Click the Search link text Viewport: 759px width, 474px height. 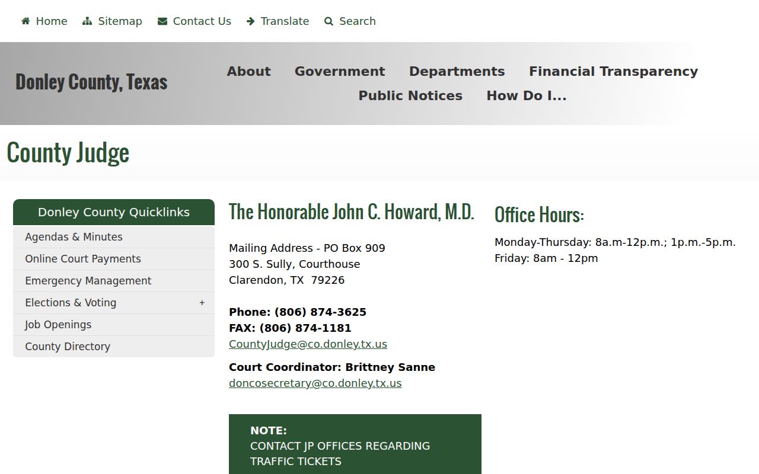(x=358, y=21)
